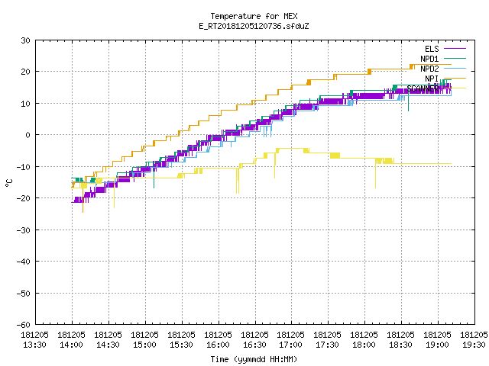Click the green NPD1 legend line sample
489x366 pixels.
tap(455, 58)
